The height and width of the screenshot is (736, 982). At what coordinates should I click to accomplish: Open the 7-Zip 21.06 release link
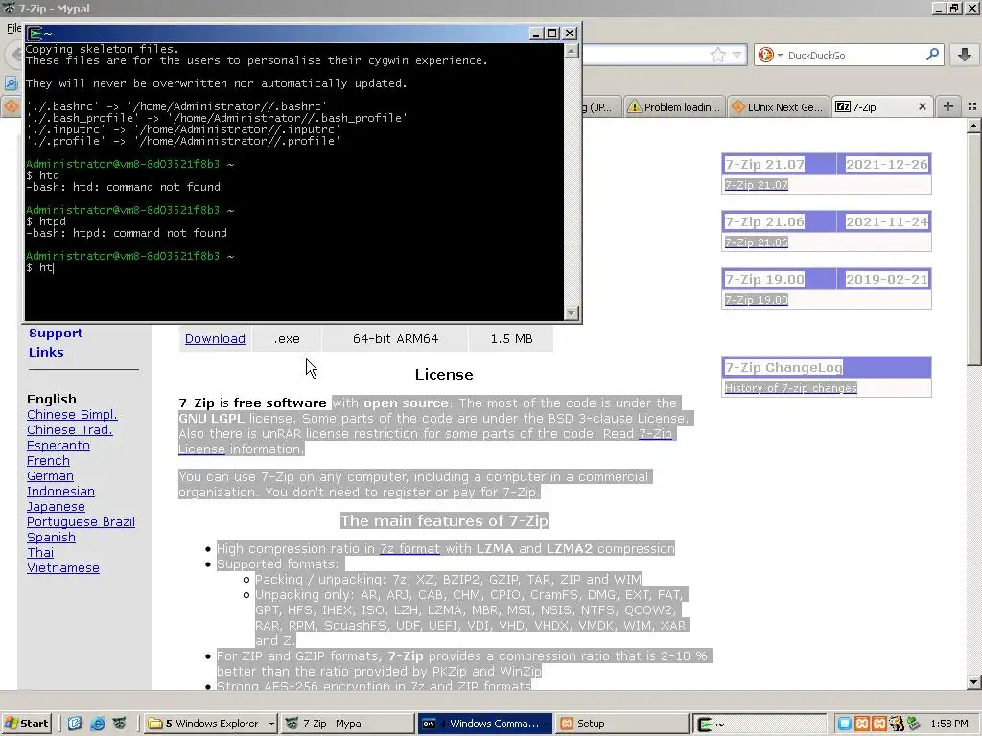tap(756, 242)
